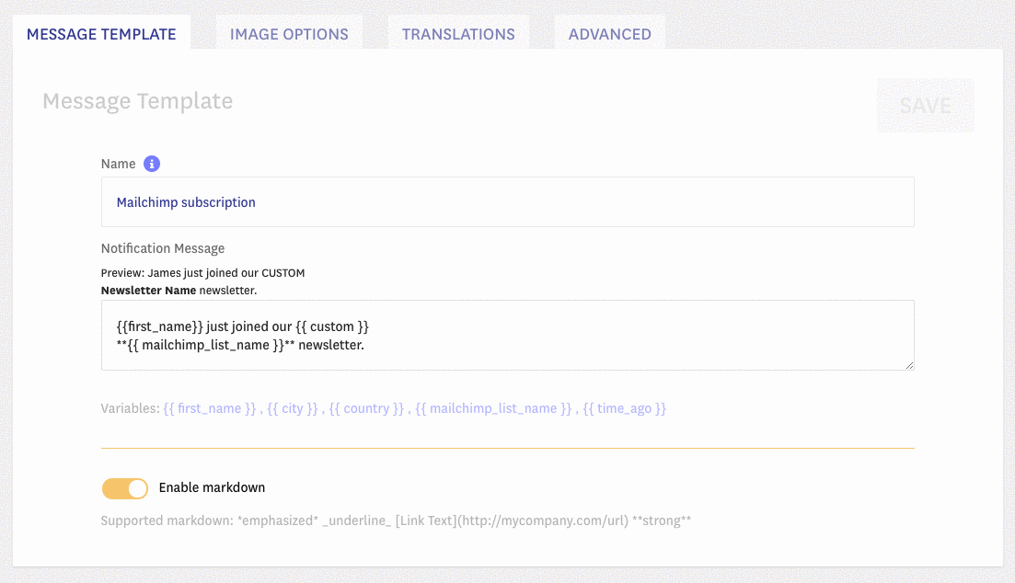Click the Notification Message label
The width and height of the screenshot is (1015, 583).
(x=163, y=248)
